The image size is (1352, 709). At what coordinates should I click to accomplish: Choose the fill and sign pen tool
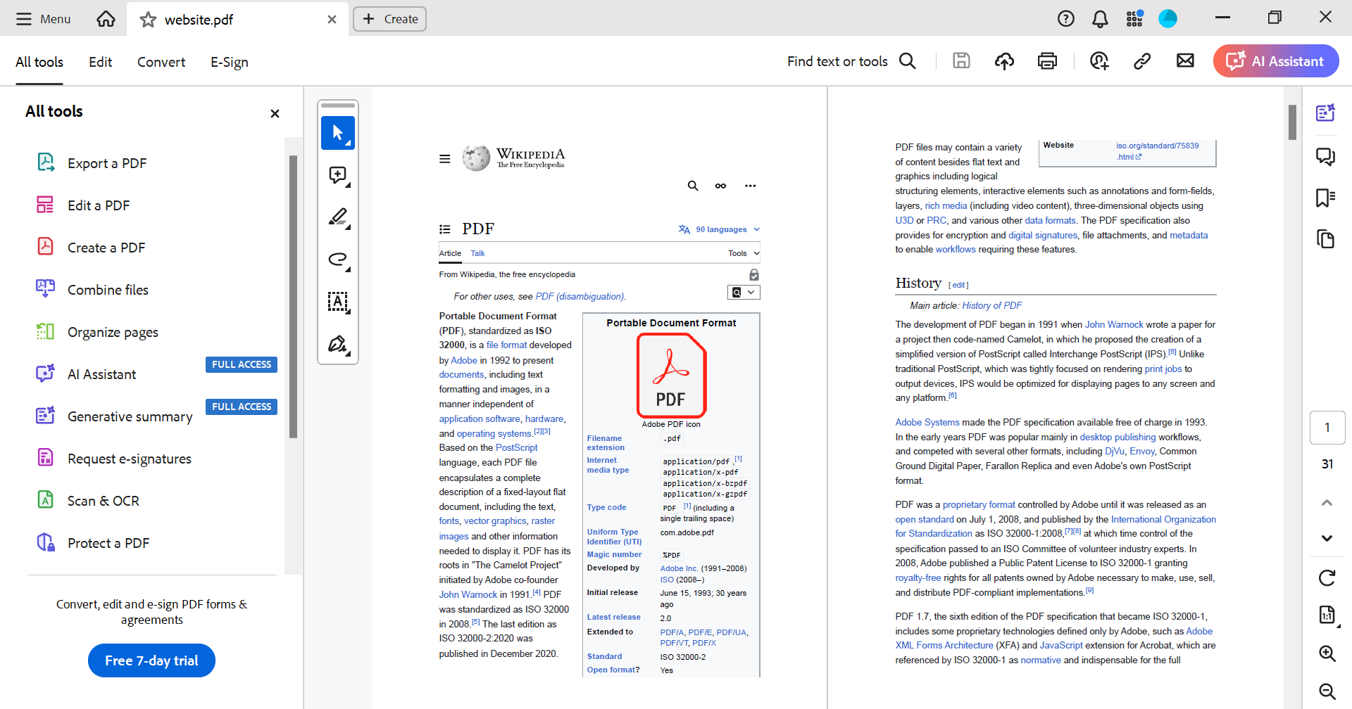point(338,344)
